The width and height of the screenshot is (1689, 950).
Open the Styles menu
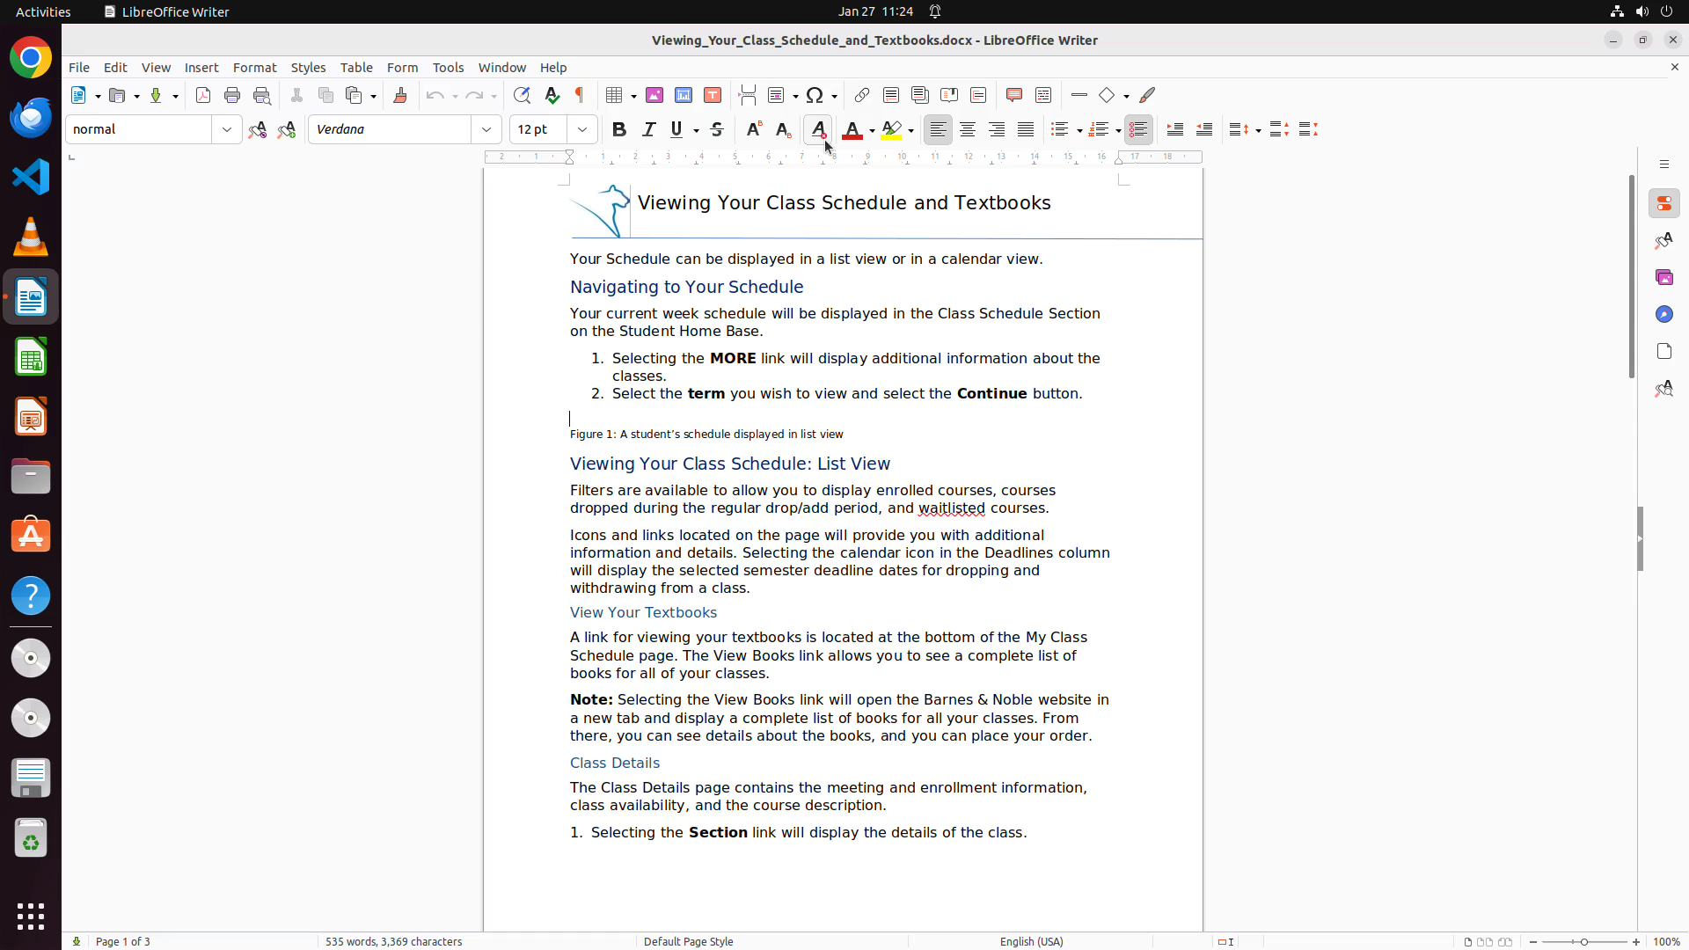(x=308, y=68)
